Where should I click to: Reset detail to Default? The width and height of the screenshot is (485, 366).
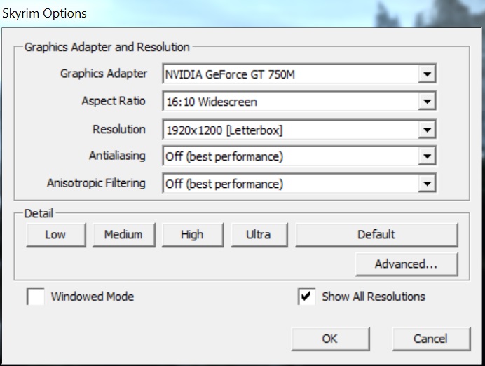pos(376,234)
